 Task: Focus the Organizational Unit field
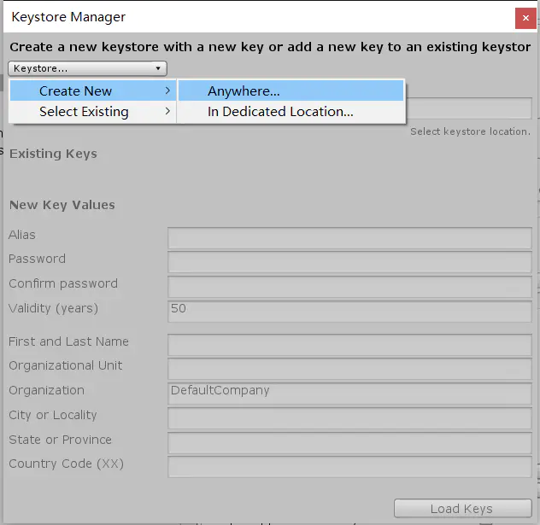pyautogui.click(x=349, y=369)
